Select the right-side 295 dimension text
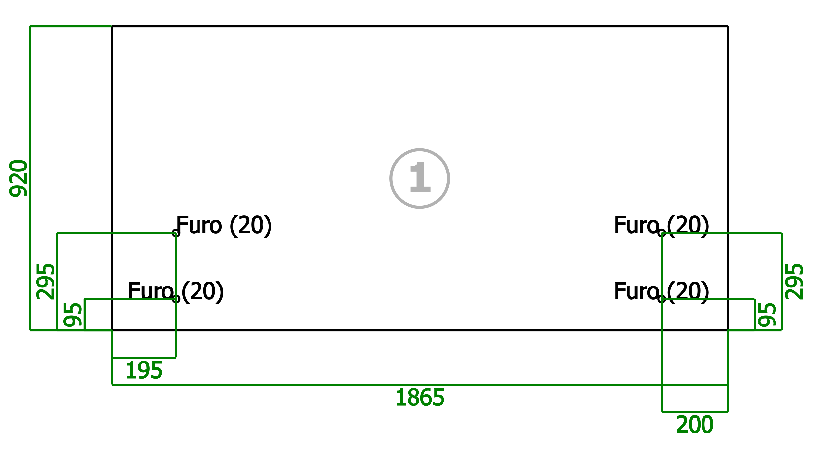The width and height of the screenshot is (829, 459). (794, 282)
